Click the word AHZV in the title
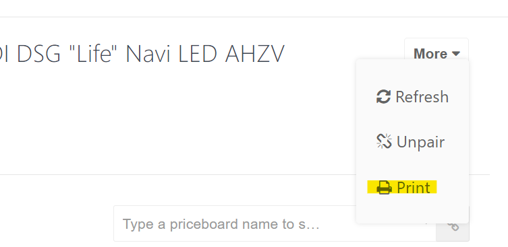Screen dimensions: 508x247 (x=254, y=54)
